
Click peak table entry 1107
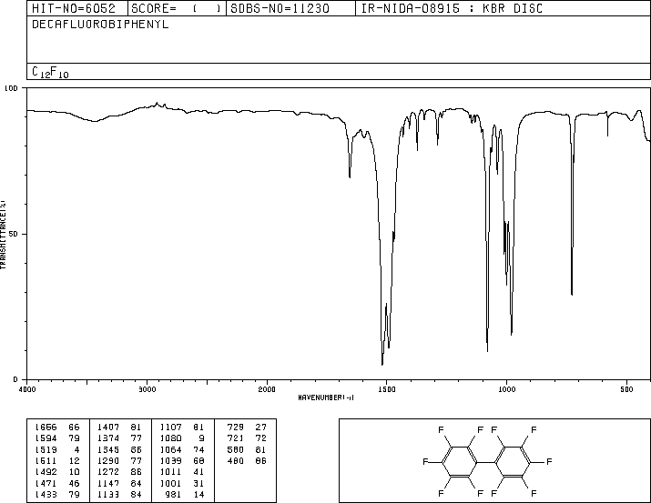170,428
